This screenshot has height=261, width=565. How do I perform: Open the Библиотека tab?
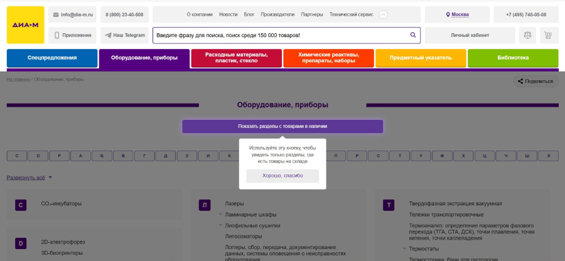coord(513,58)
